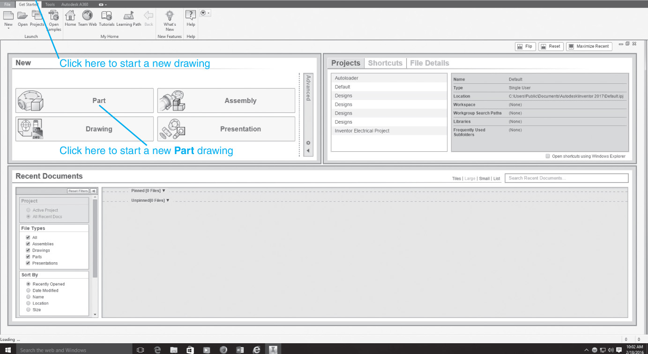Open the Shortcuts tab

(x=385, y=63)
